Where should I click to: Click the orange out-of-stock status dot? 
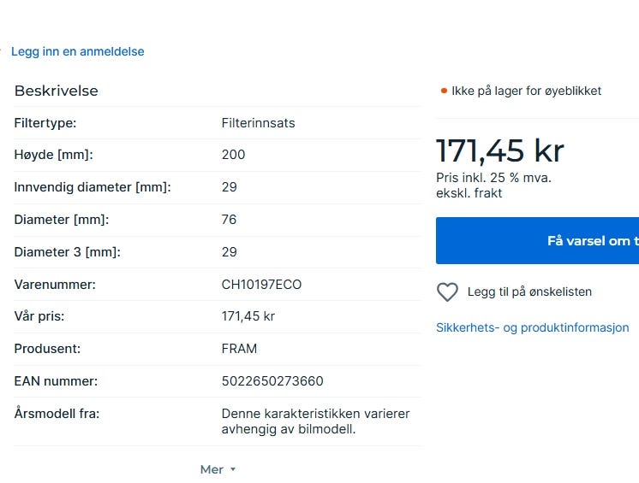(x=444, y=91)
